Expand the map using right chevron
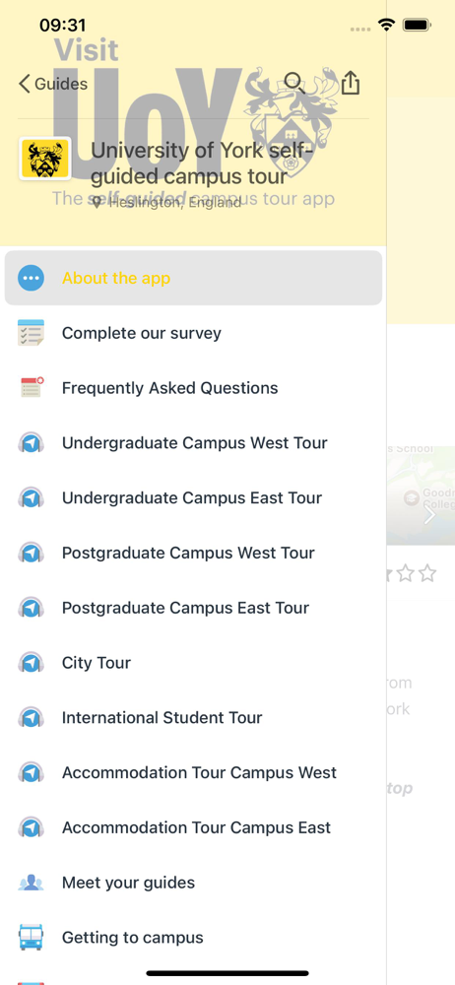 click(429, 514)
